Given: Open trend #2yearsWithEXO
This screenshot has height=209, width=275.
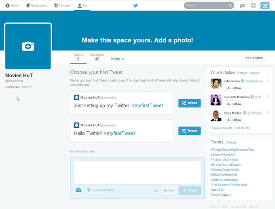Looking at the screenshot, I should (222, 155).
